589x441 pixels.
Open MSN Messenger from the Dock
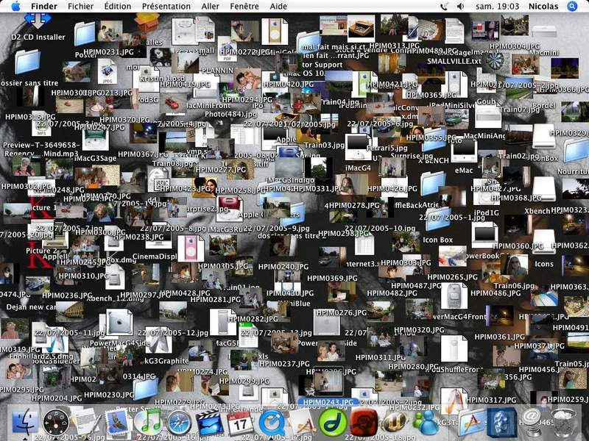pyautogui.click(x=426, y=423)
